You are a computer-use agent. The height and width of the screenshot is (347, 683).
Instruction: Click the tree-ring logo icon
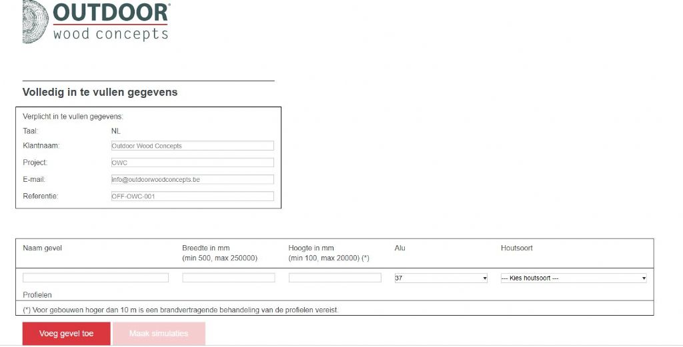click(35, 21)
